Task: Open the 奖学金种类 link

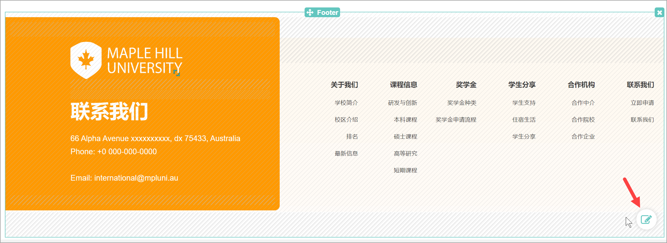Action: pos(462,103)
